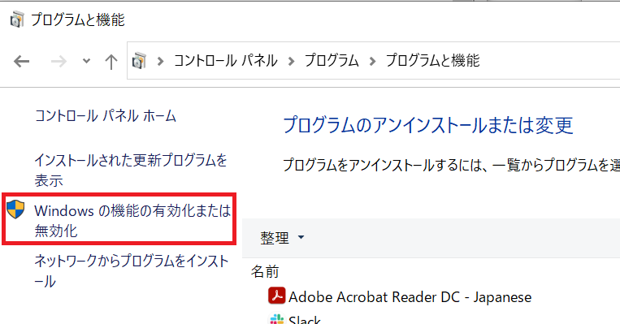Image resolution: width=620 pixels, height=324 pixels.
Task: Go up one level with up arrow
Action: click(111, 62)
